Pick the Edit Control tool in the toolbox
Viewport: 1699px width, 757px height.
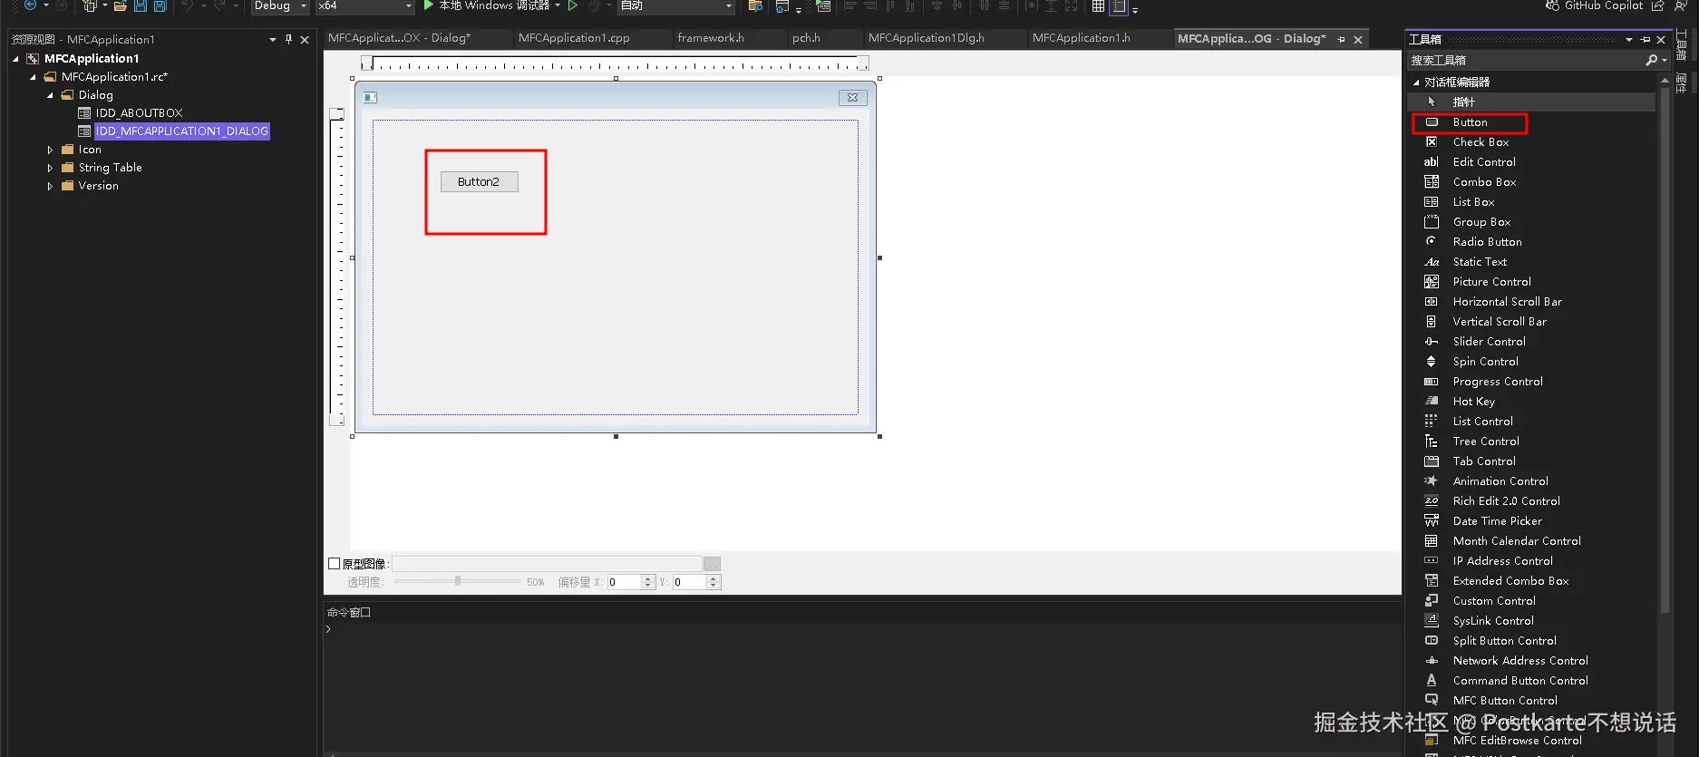[x=1484, y=162]
